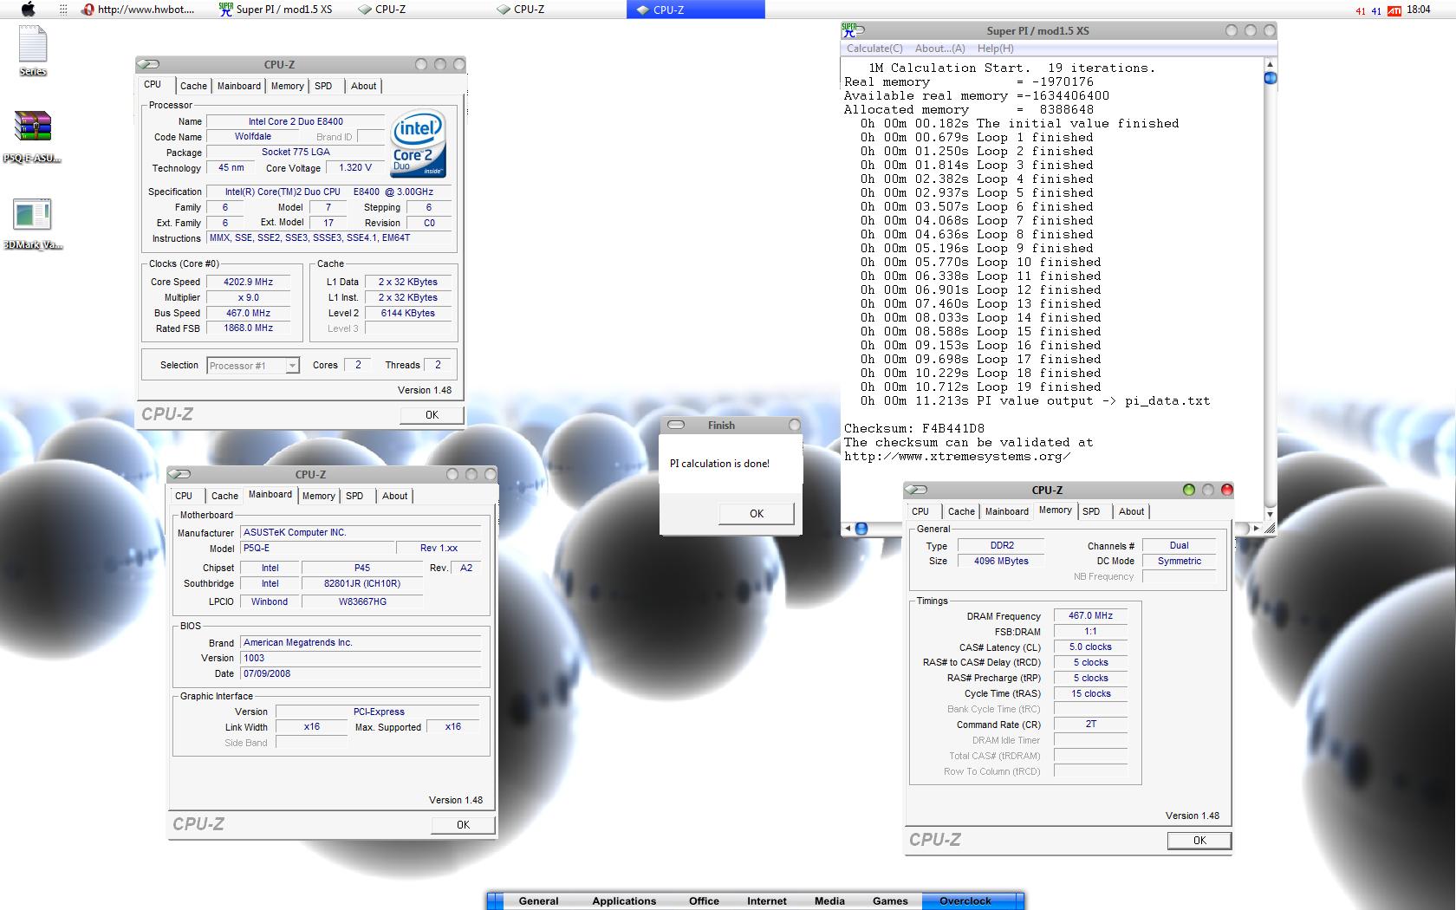Open the Apple logo menu
The height and width of the screenshot is (910, 1456).
pos(28,10)
